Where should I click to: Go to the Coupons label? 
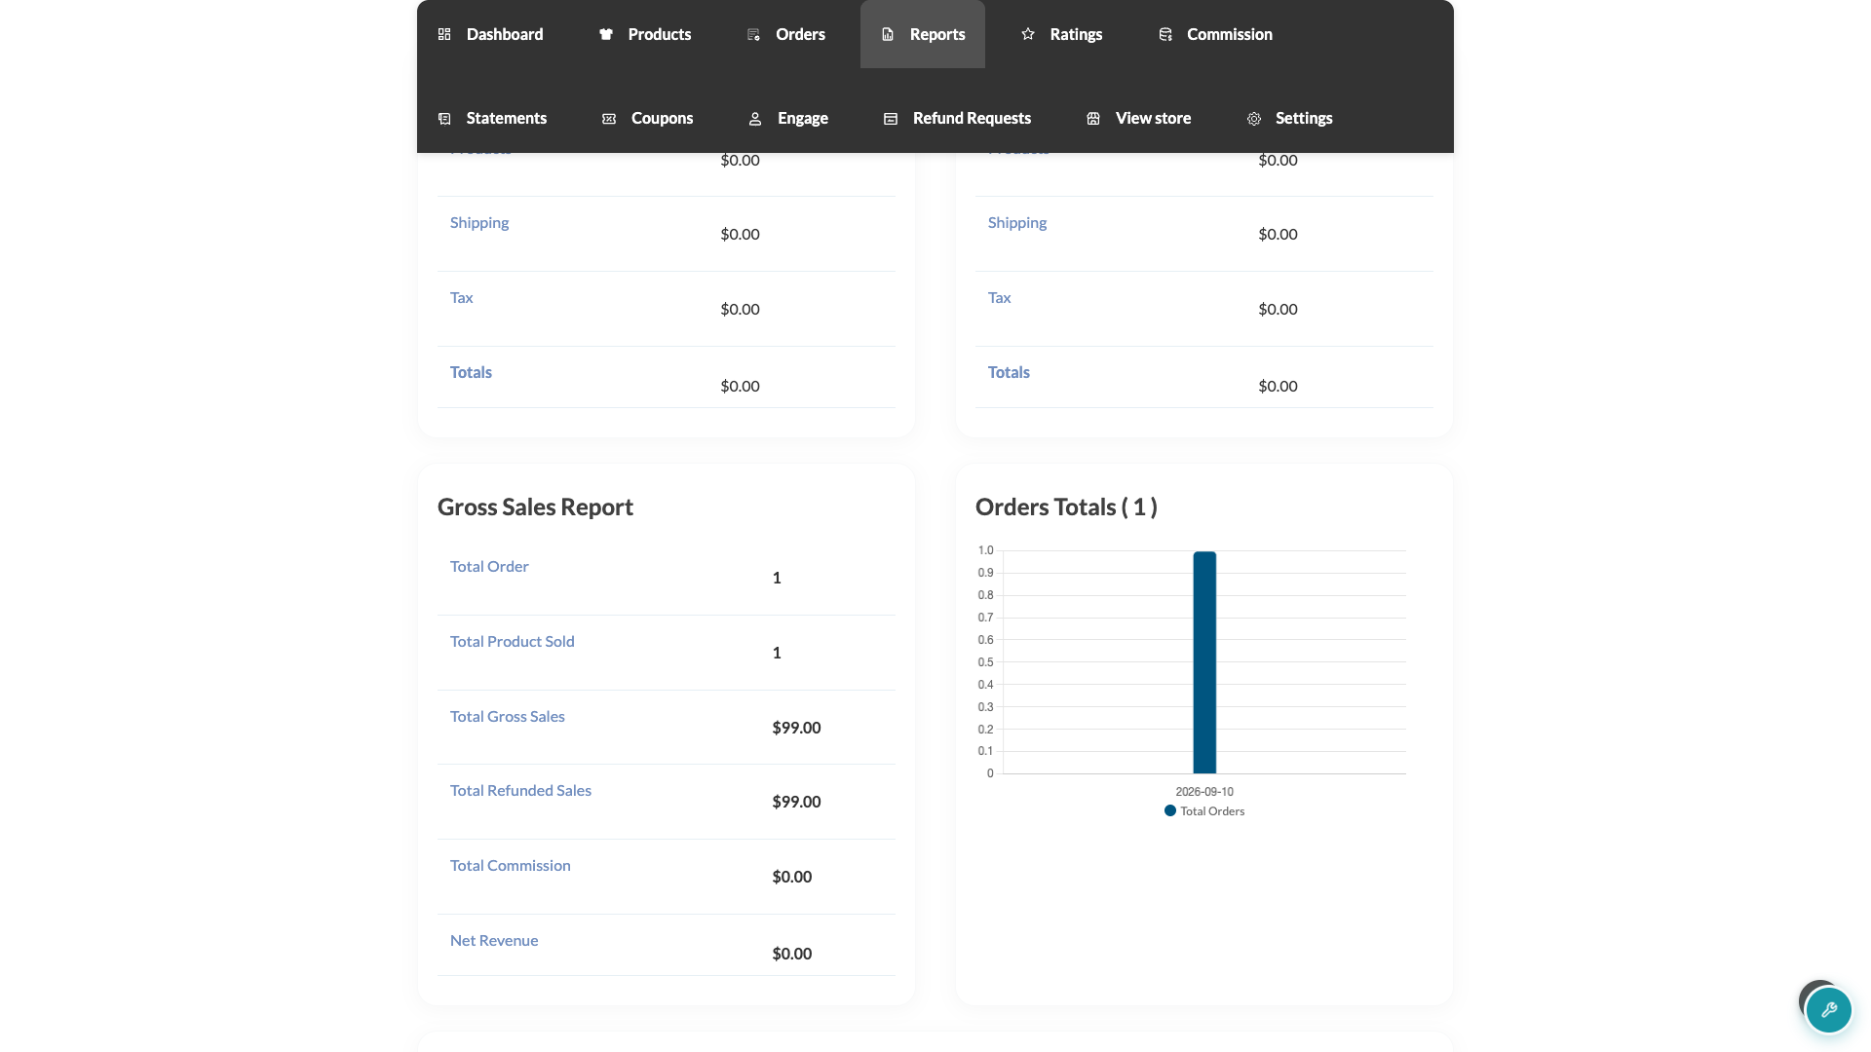point(663,118)
